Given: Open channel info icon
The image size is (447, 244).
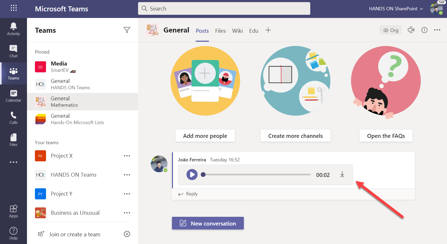Looking at the screenshot, I should click(424, 30).
